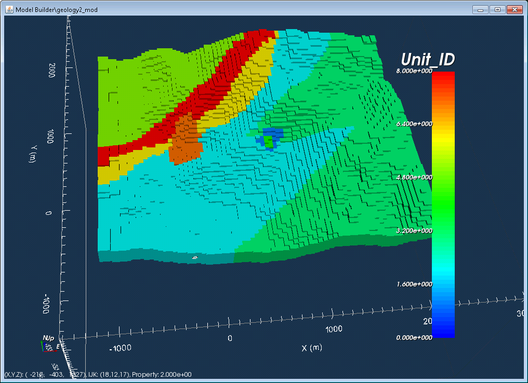
Task: Click the Y (m) axis label
Action: (33, 154)
